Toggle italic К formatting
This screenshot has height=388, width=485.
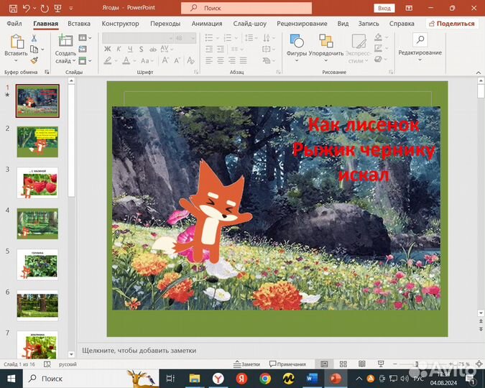pyautogui.click(x=119, y=49)
